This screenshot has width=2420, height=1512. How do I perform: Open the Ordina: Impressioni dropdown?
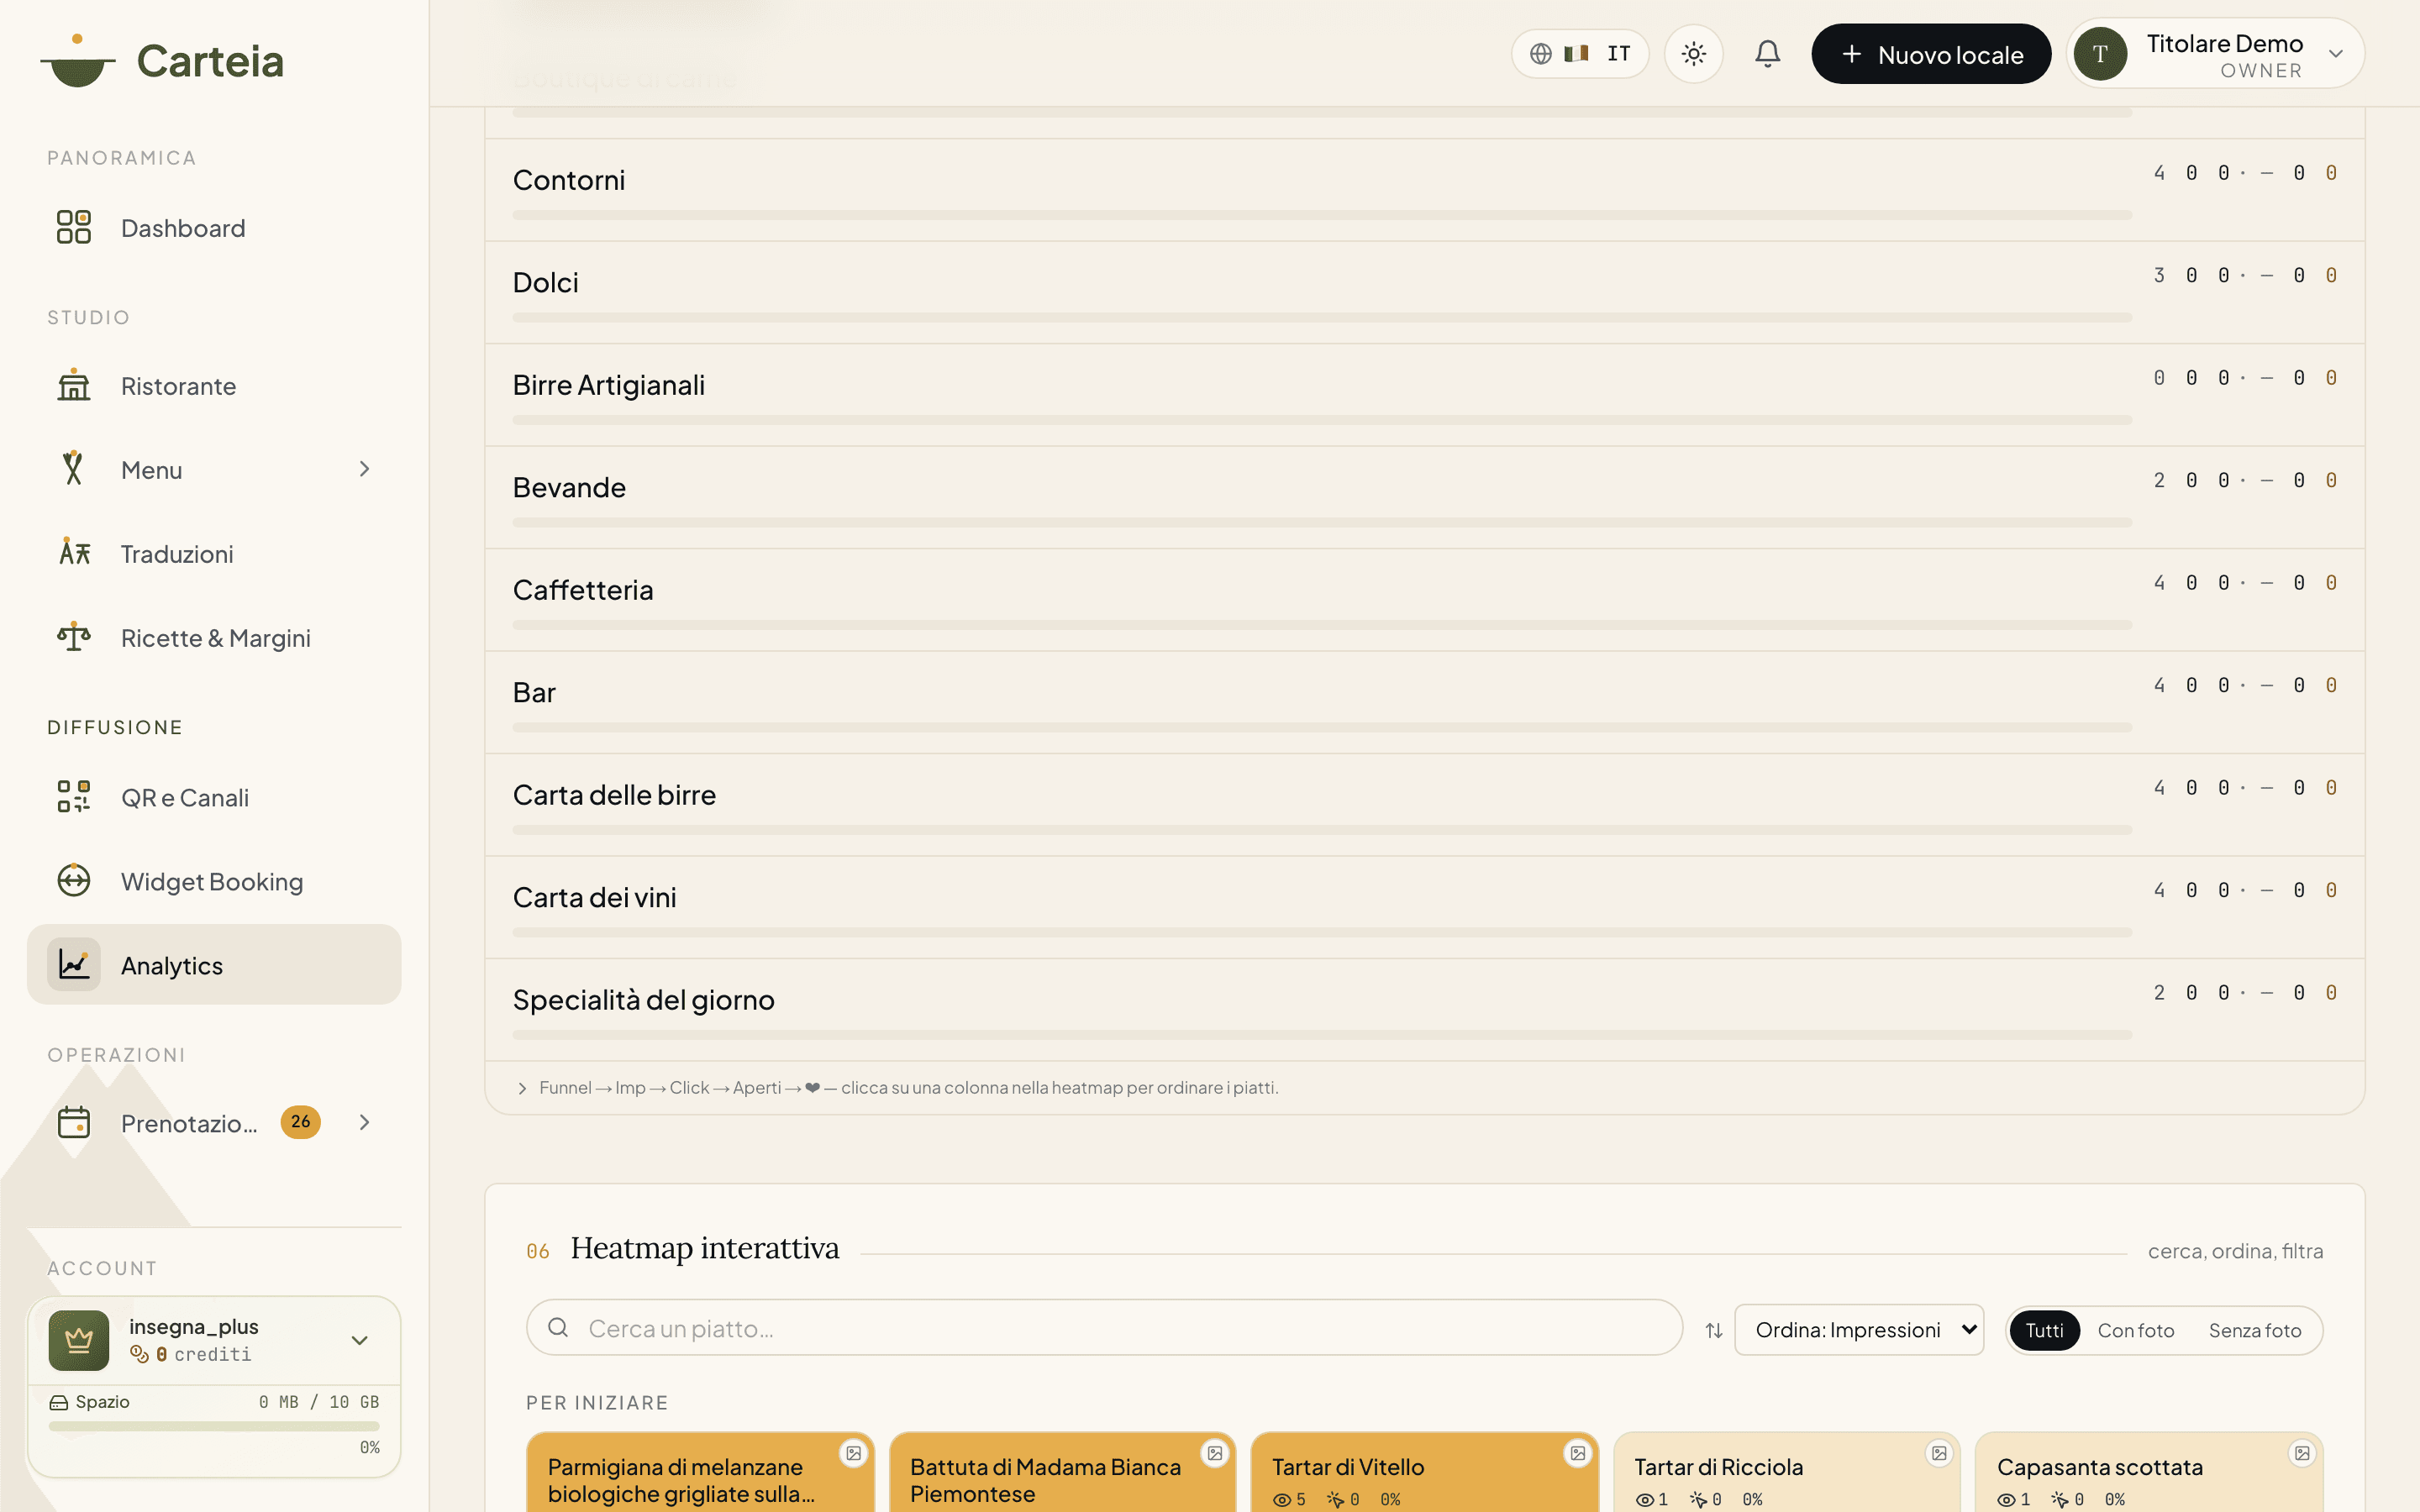tap(1859, 1330)
